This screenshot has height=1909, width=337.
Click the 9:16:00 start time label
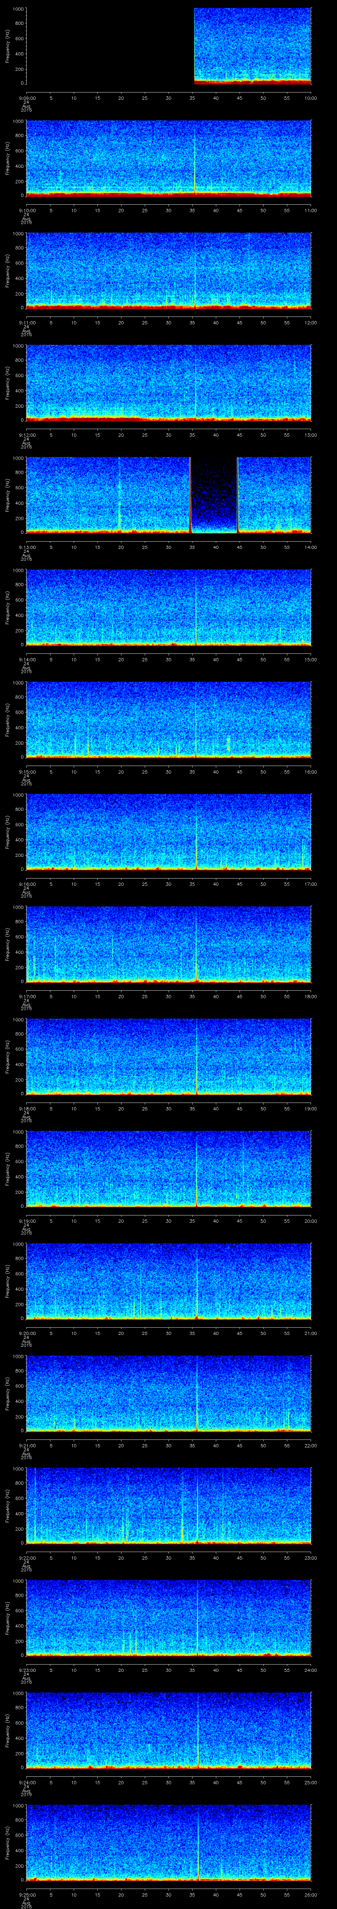(27, 883)
